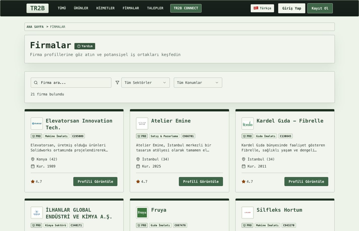The image size is (359, 231).
Task: Click the C943270 code badge
Action: tap(289, 225)
